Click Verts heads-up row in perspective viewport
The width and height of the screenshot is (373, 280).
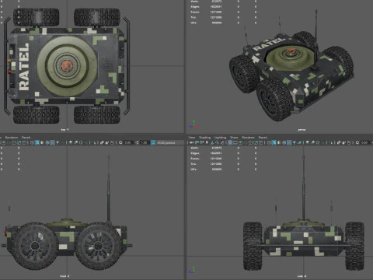[223, 2]
